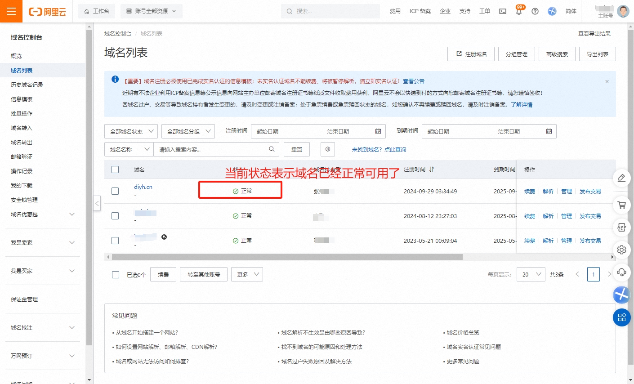The height and width of the screenshot is (384, 634).
Task: Open the shopping cart icon
Action: coord(621,205)
